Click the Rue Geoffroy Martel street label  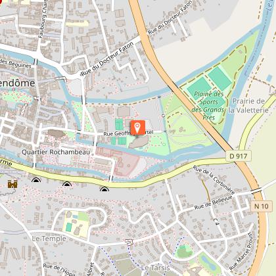[x=128, y=133]
